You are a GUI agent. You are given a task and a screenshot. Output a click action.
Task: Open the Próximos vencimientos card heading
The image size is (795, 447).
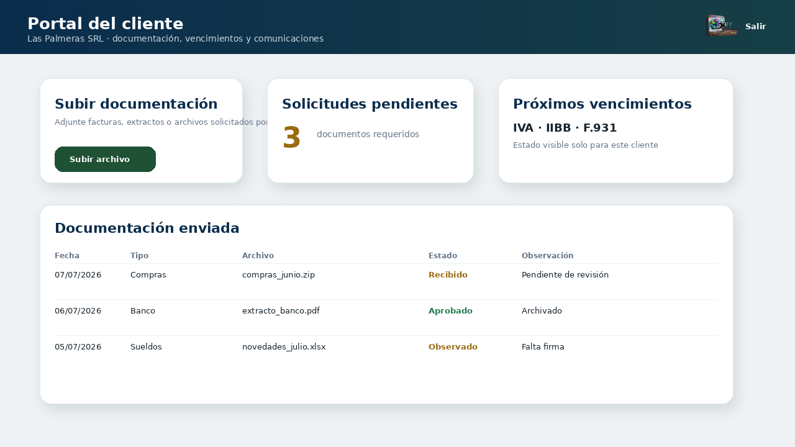pyautogui.click(x=602, y=104)
